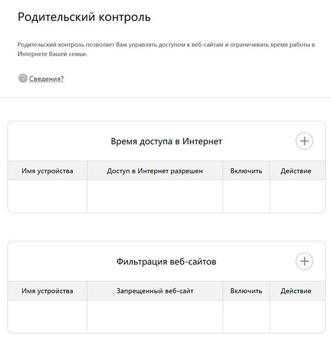The image size is (331, 338).
Task: Click the question mark help icon
Action: [x=23, y=78]
